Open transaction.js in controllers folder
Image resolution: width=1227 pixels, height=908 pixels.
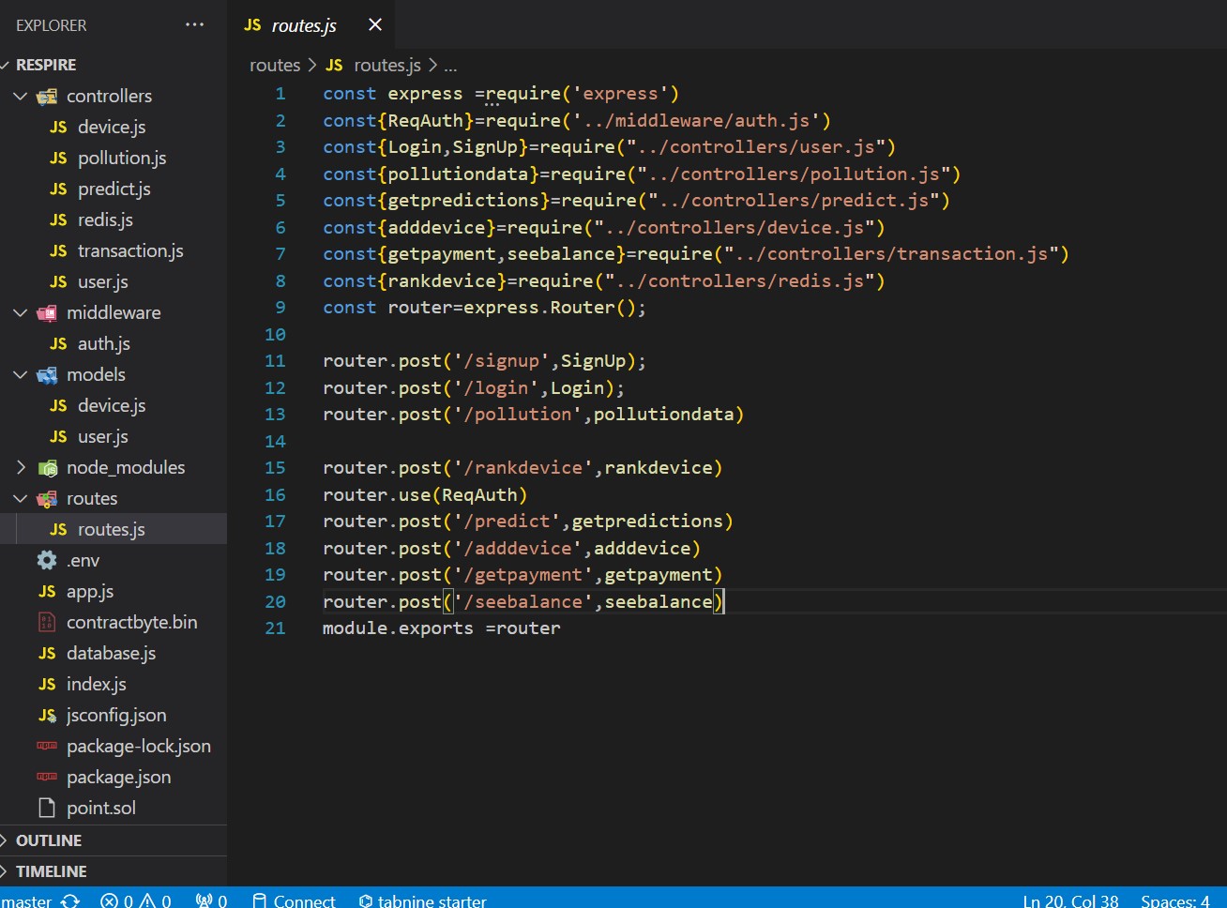[129, 250]
